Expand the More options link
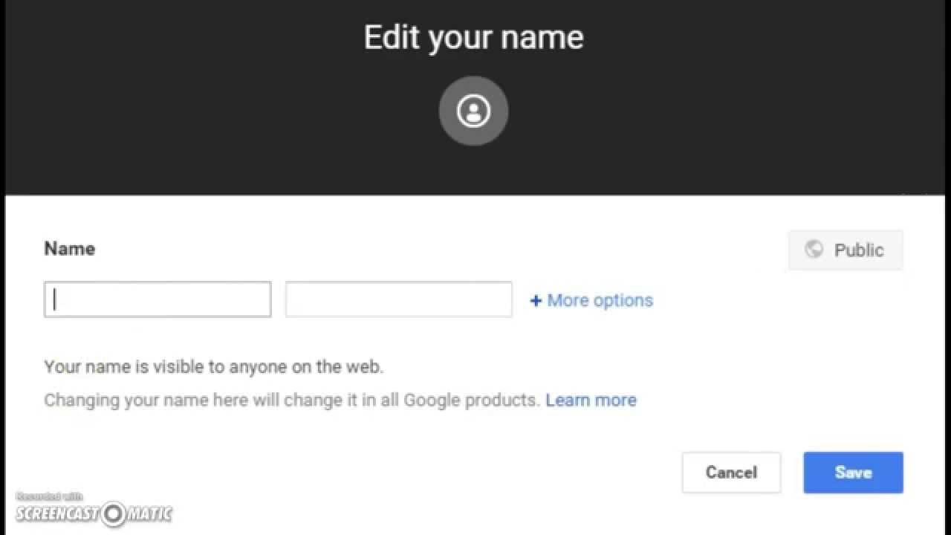 (x=600, y=301)
